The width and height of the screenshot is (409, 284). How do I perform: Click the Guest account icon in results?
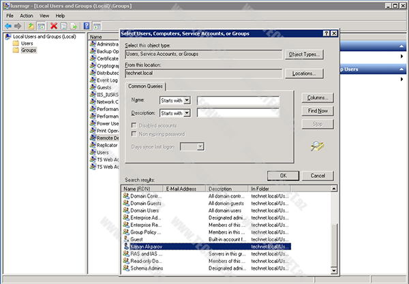[x=125, y=239]
